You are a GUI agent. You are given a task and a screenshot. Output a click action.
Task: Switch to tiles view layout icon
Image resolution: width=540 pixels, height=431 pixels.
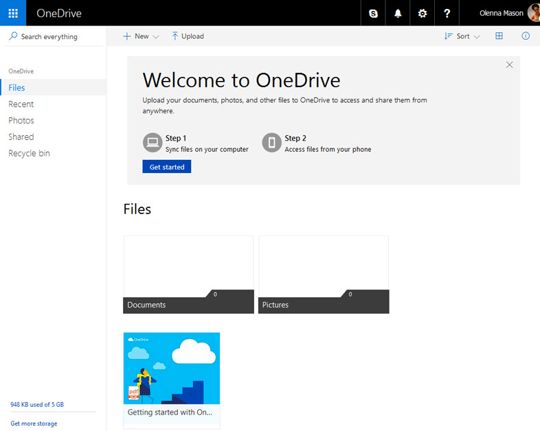tap(499, 36)
